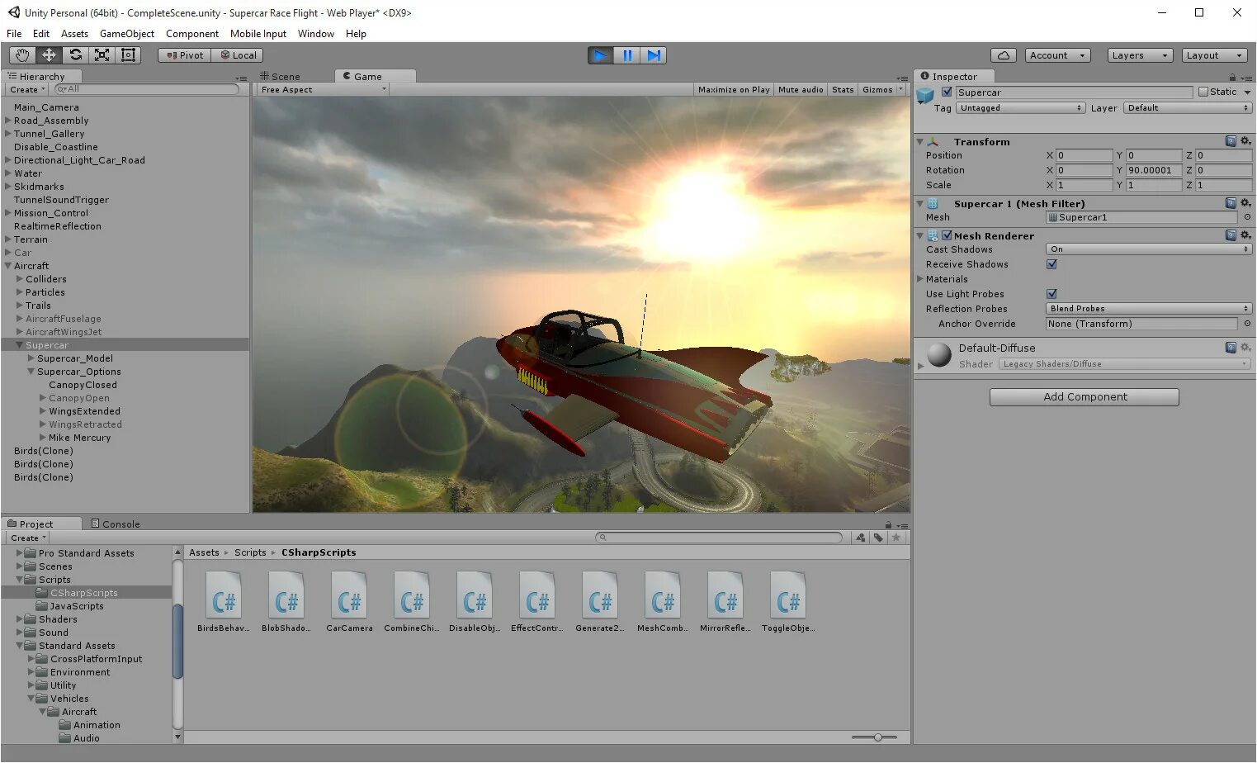Click the Pause button
Viewport: 1257px width, 763px height.
(627, 55)
